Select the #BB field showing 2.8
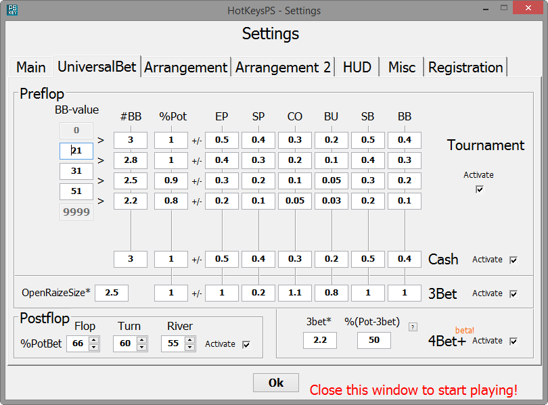 [x=131, y=160]
